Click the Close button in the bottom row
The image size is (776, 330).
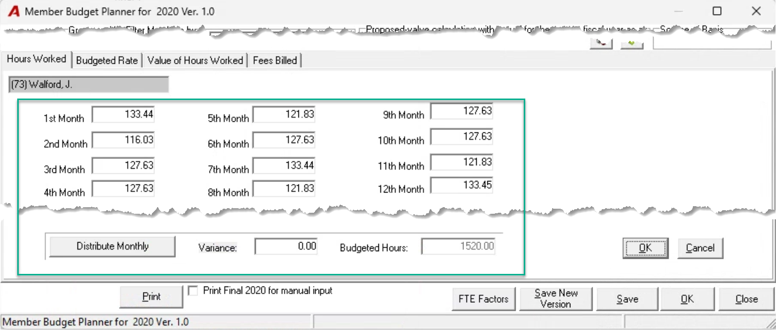746,299
